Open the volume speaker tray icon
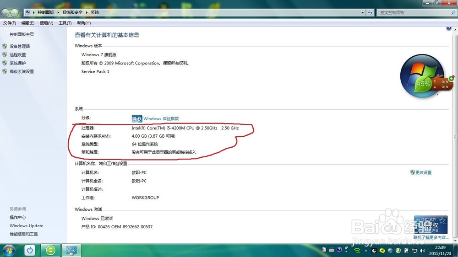 pyautogui.click(x=422, y=251)
